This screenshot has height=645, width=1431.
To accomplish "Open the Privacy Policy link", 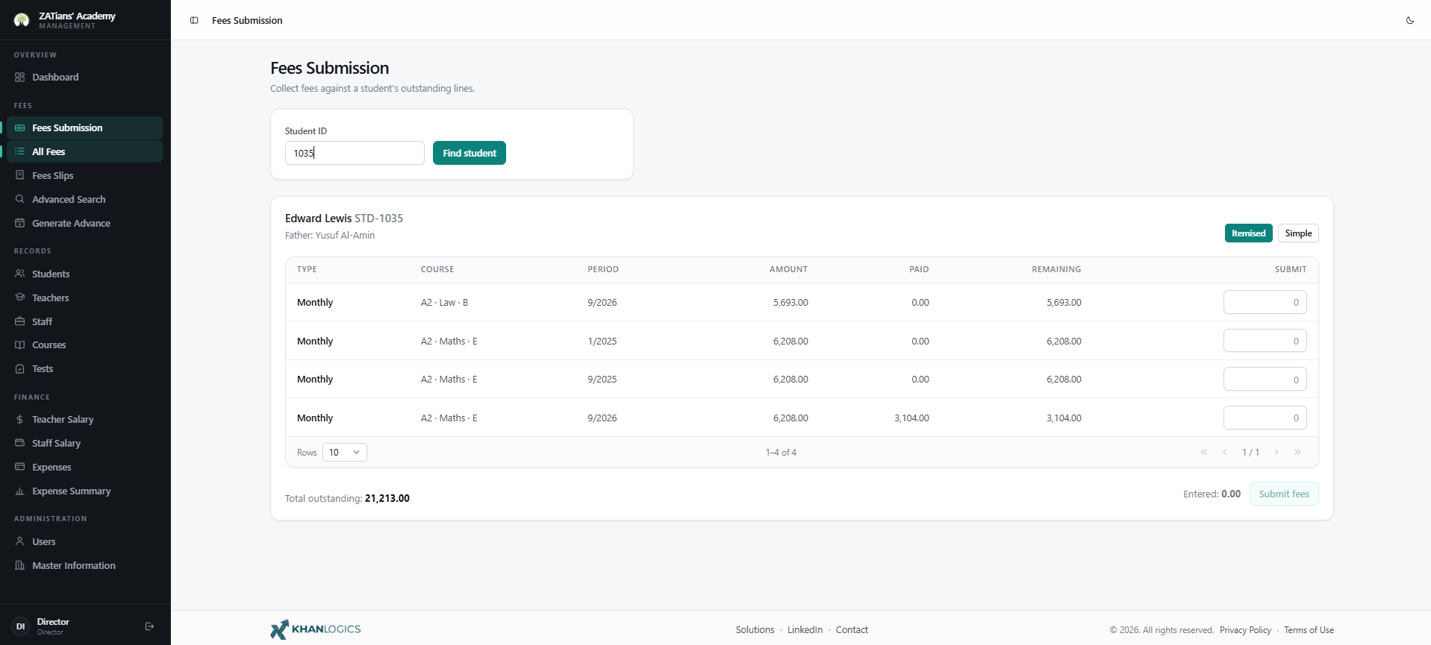I will click(1245, 630).
